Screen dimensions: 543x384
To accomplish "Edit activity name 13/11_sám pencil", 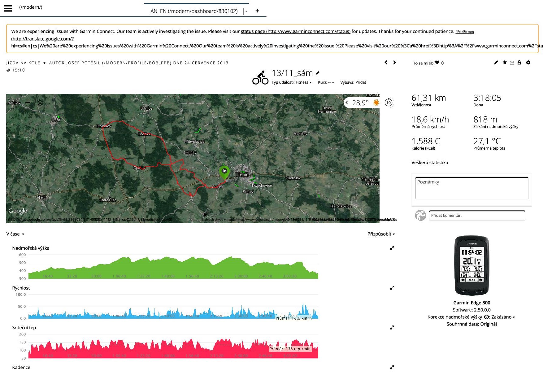I will pyautogui.click(x=317, y=73).
